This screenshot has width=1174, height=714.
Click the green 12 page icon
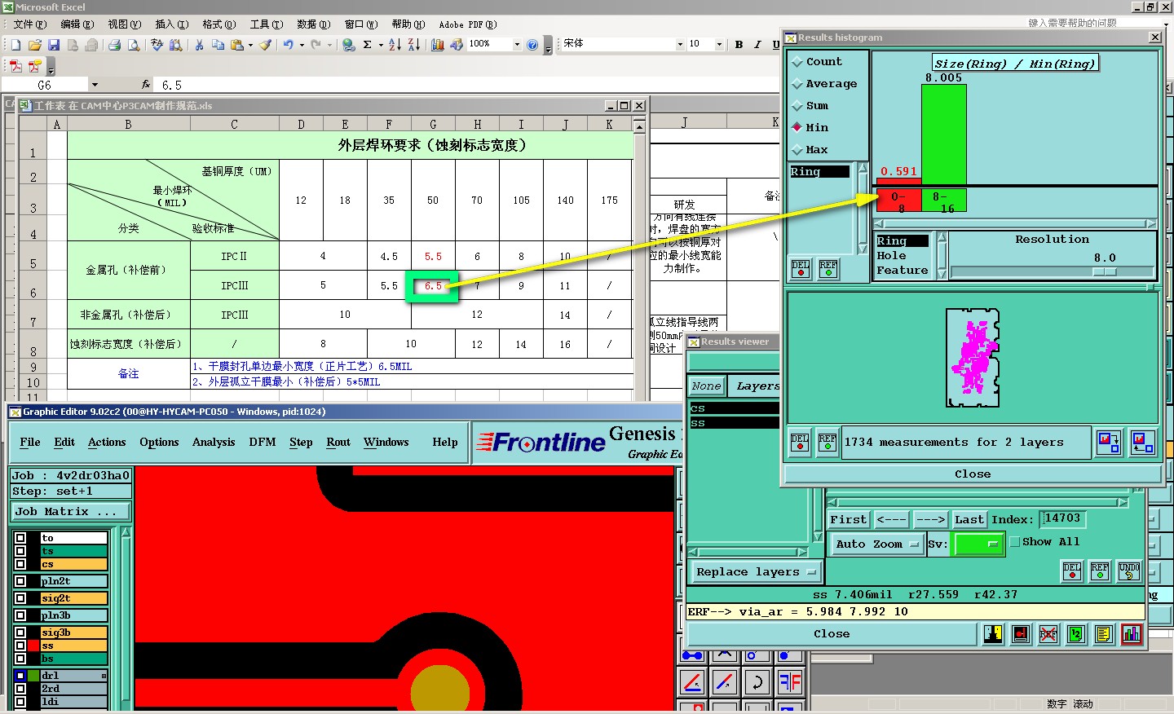1076,634
